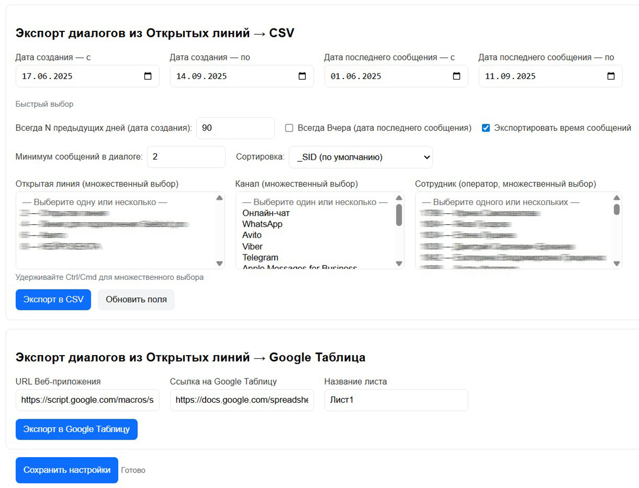Click 'Экспорт в CSV' button
This screenshot has width=639, height=488.
point(53,299)
